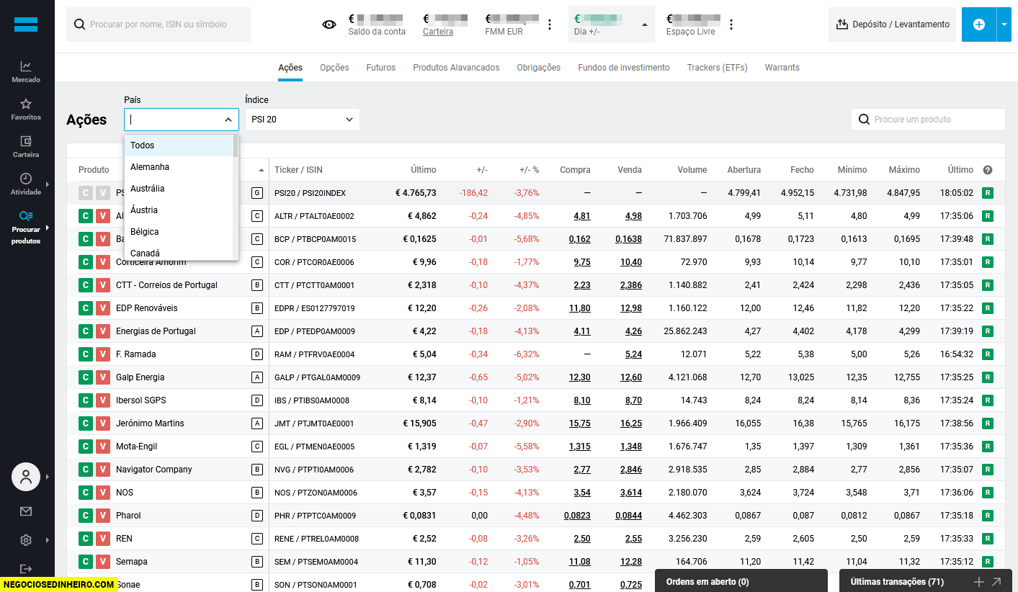The width and height of the screenshot is (1018, 592).
Task: Click the 11,80 buy price for EDP Renováveis
Action: tap(579, 308)
